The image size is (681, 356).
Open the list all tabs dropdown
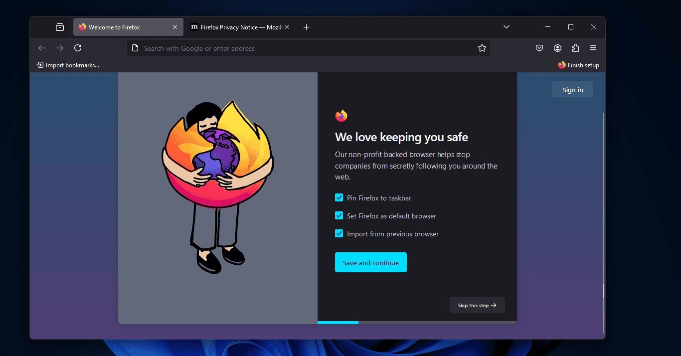pyautogui.click(x=507, y=27)
